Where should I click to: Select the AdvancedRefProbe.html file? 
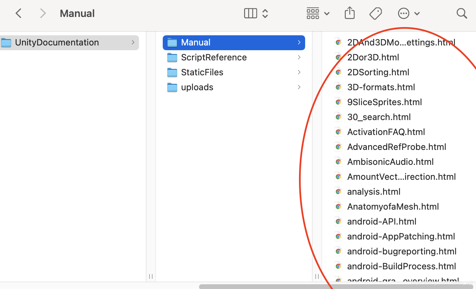(397, 147)
